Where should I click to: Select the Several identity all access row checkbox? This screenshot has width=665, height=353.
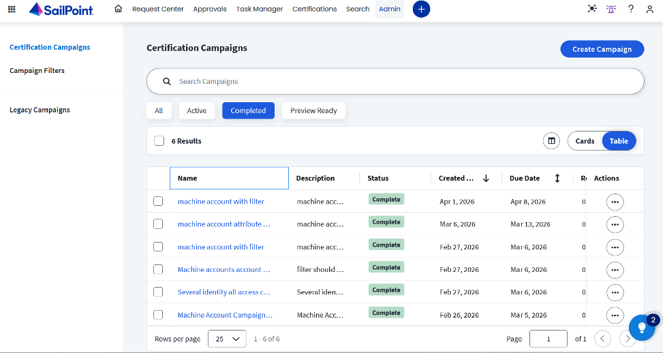(x=158, y=292)
